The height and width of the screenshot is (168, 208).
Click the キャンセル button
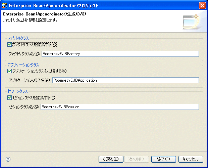[191, 159]
